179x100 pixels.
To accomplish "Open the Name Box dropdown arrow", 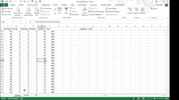I will point(13,22).
